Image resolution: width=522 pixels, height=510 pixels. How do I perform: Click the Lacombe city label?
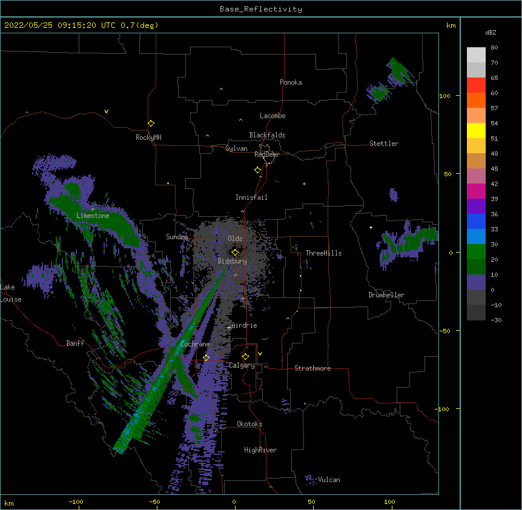click(x=273, y=116)
